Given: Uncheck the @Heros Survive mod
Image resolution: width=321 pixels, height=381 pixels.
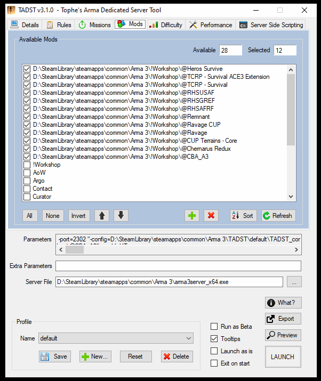Looking at the screenshot, I should pyautogui.click(x=27, y=69).
